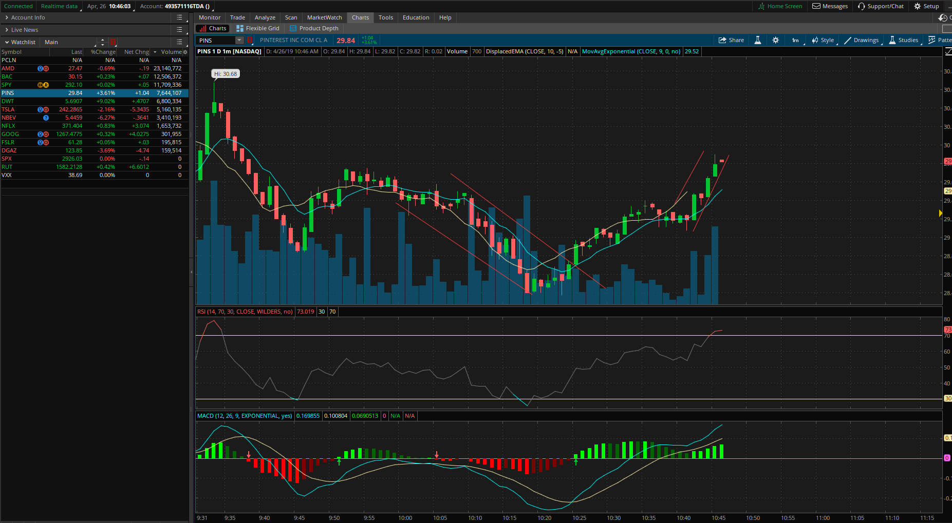Click the Home Screen button
Viewport: 952px width, 523px height.
780,6
